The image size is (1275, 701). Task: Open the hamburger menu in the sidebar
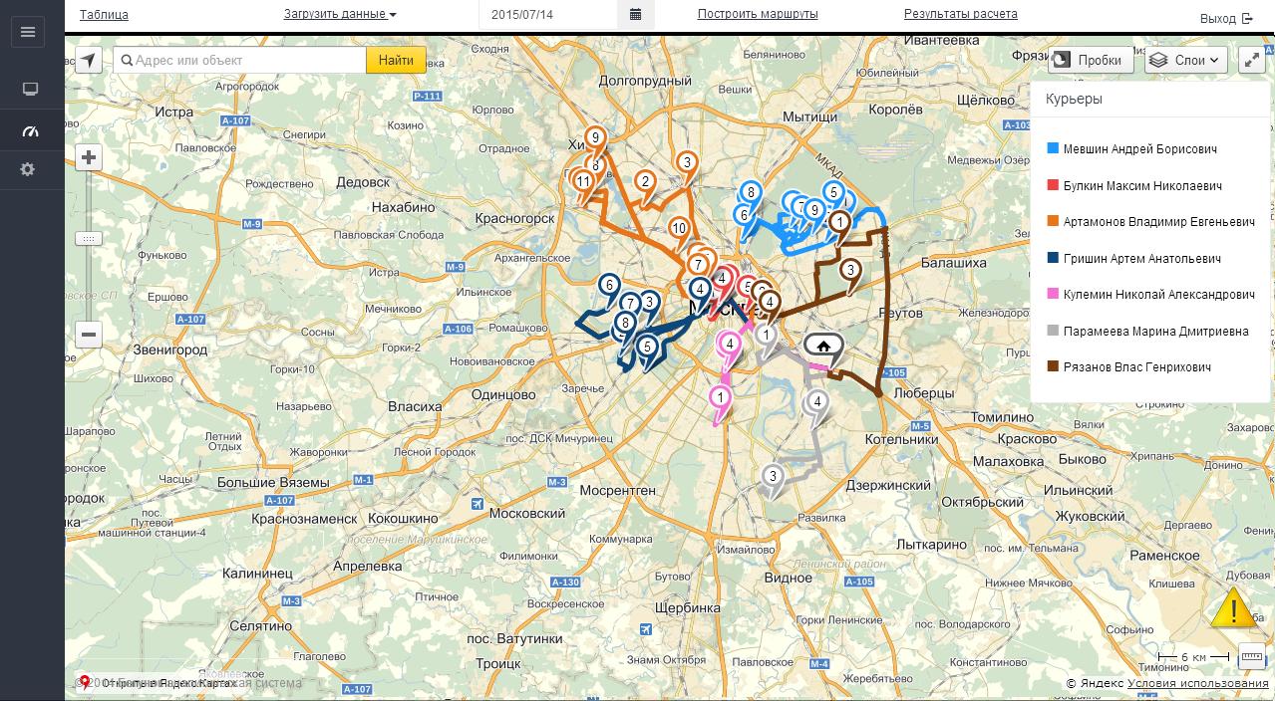click(x=28, y=32)
